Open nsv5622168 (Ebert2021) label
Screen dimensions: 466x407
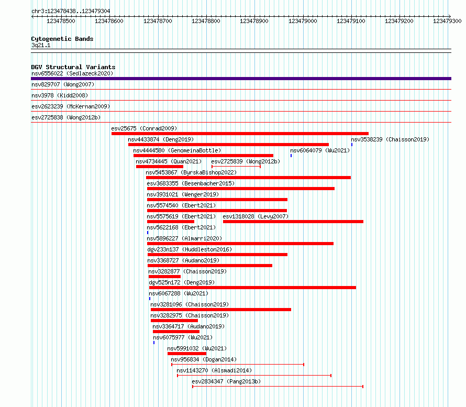(x=181, y=227)
